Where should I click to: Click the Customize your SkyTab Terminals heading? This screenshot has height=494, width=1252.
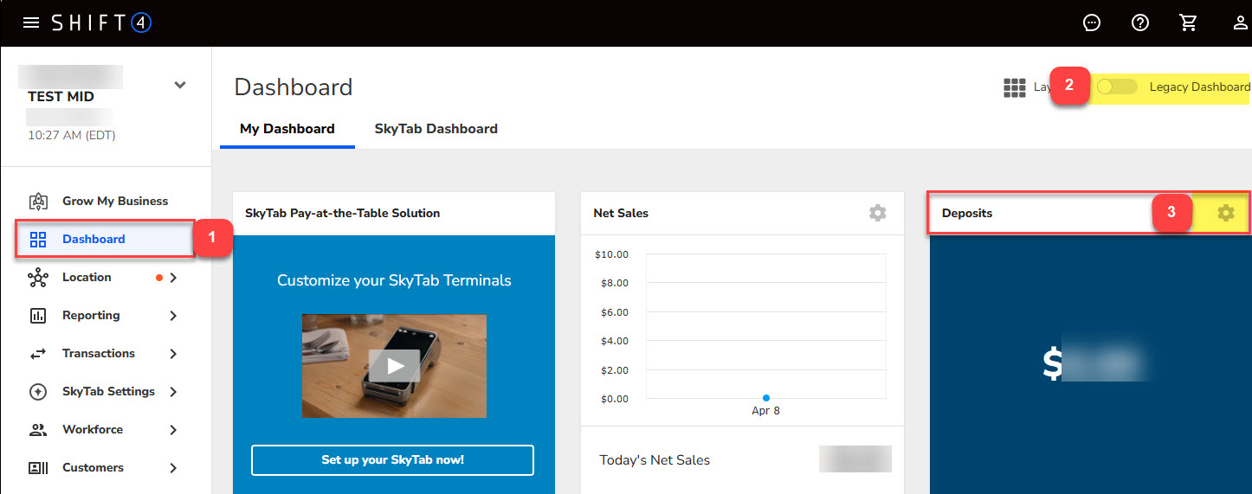coord(394,280)
